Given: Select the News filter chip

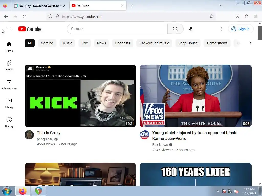Looking at the screenshot, I should [101, 43].
